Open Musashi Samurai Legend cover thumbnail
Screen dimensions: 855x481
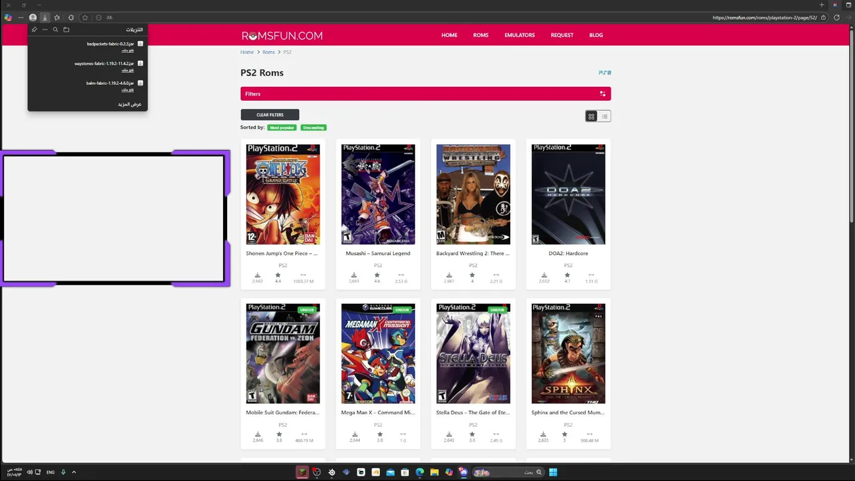pos(378,194)
